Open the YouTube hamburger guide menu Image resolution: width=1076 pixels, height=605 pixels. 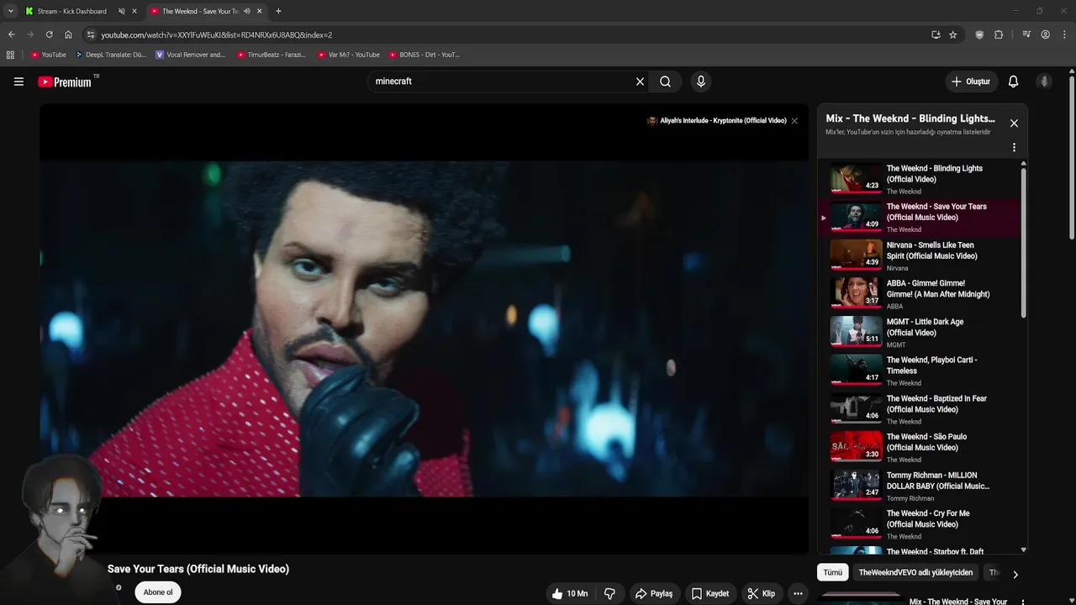(18, 82)
